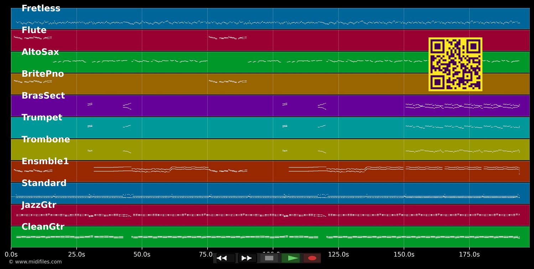Viewport: 534px width, 269px height.
Task: Click the fast-forward playback button
Action: pyautogui.click(x=247, y=258)
